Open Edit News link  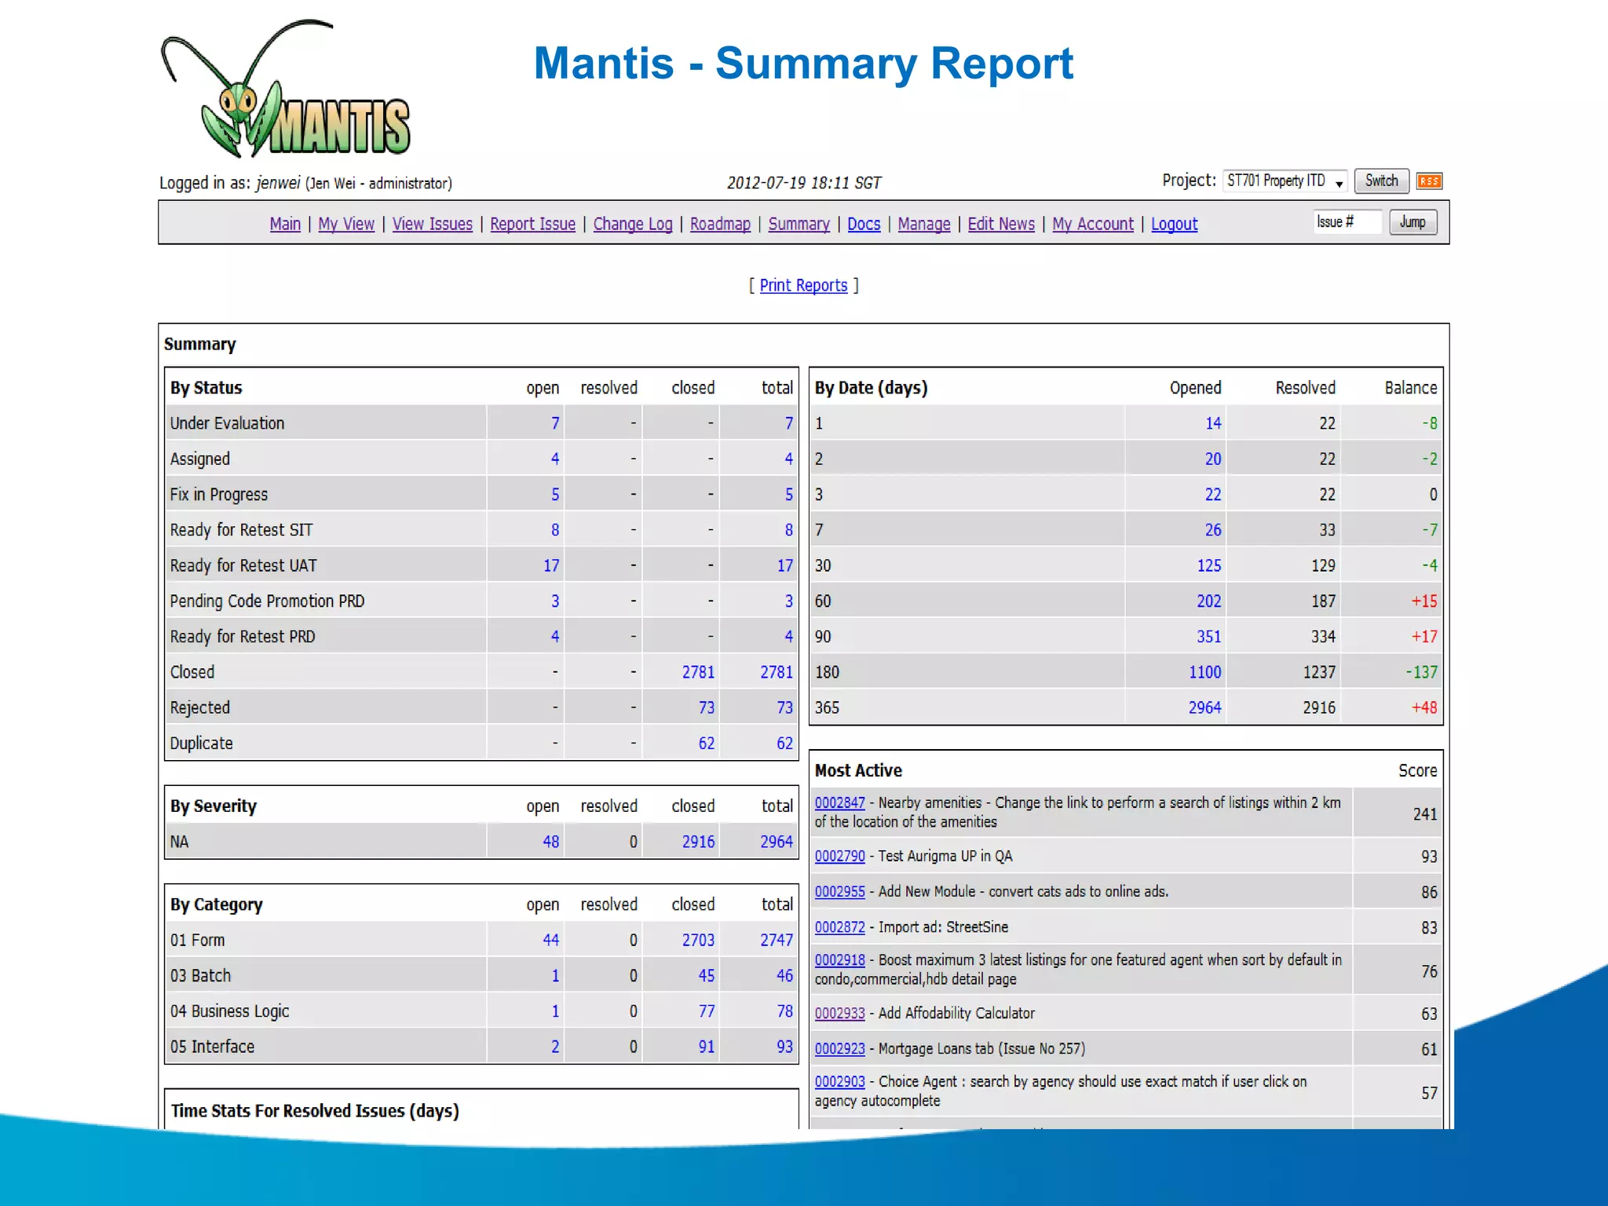coord(1001,224)
